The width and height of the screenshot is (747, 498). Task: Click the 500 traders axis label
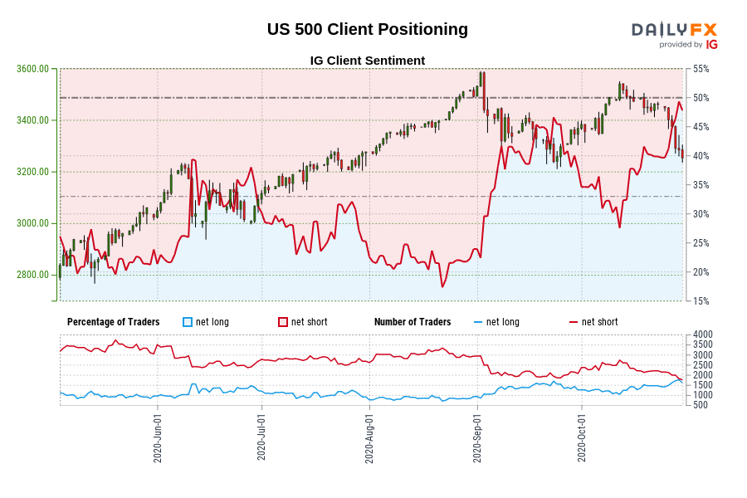tap(701, 405)
